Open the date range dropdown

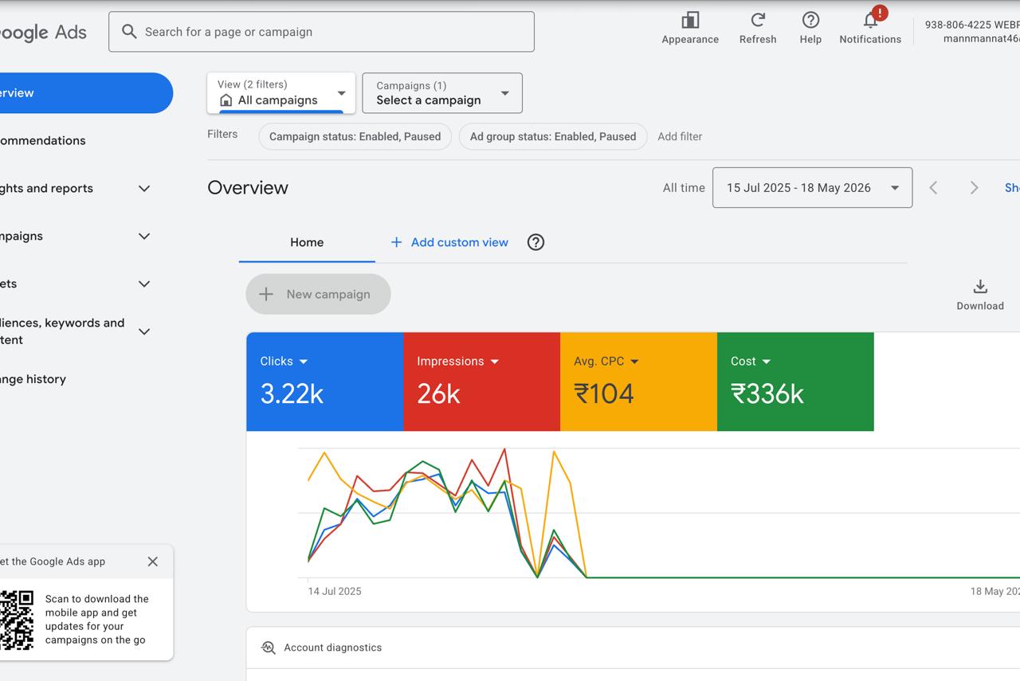click(x=812, y=188)
